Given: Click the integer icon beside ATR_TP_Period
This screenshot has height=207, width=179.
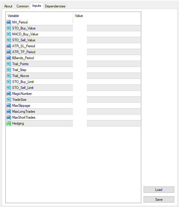Looking at the screenshot, I should [9, 52].
